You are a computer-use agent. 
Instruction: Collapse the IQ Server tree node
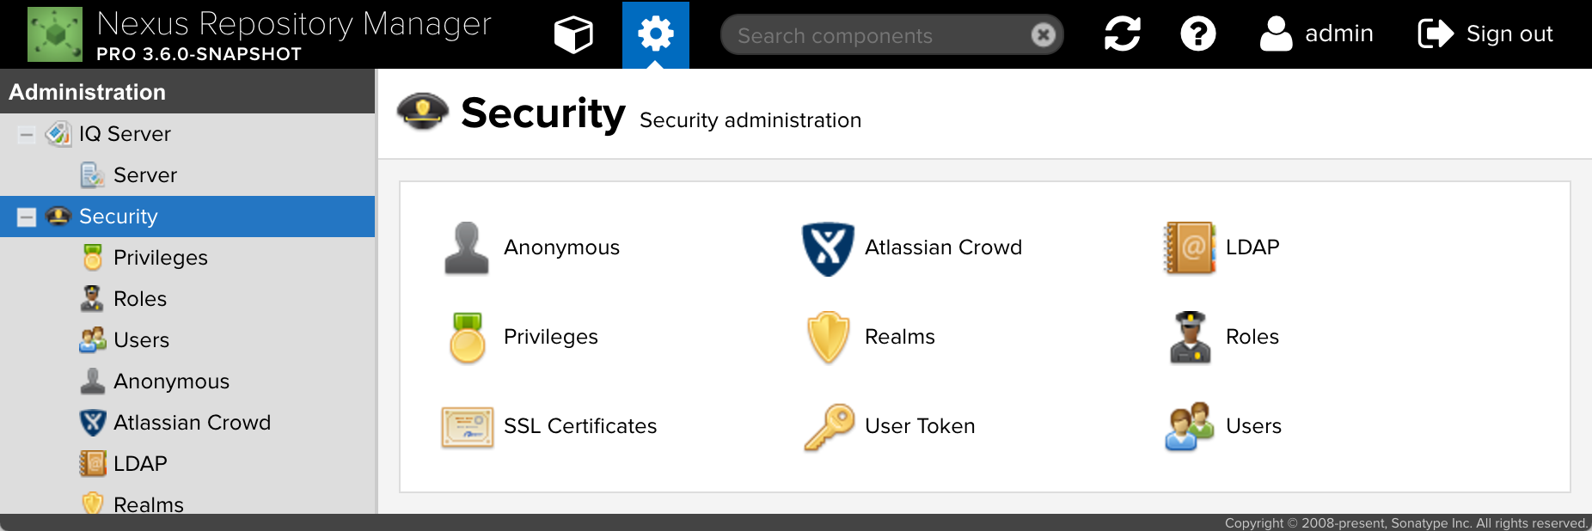27,134
